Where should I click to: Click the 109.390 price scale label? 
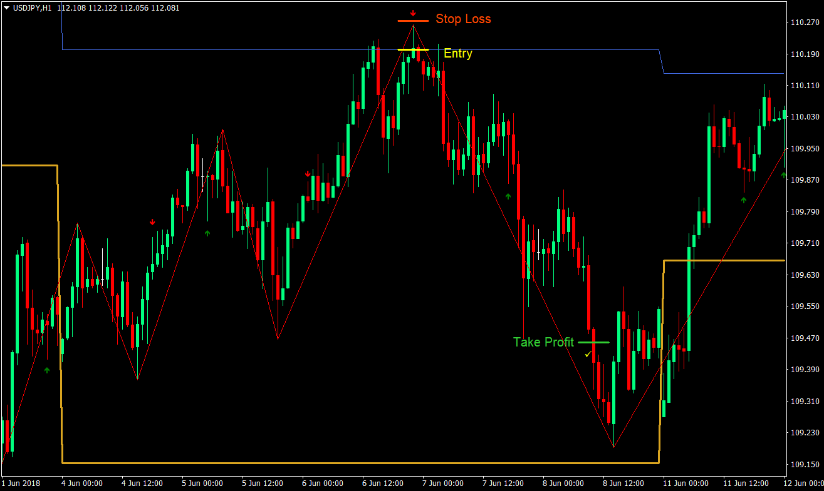click(x=805, y=370)
